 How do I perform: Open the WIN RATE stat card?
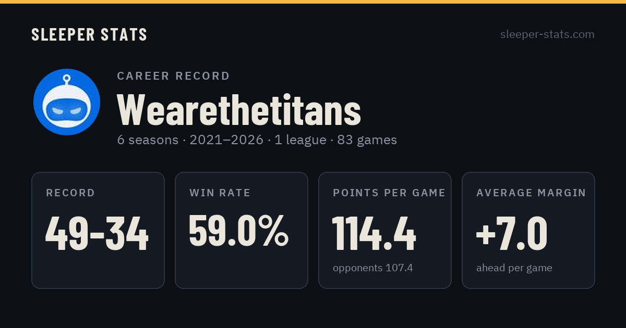point(242,230)
